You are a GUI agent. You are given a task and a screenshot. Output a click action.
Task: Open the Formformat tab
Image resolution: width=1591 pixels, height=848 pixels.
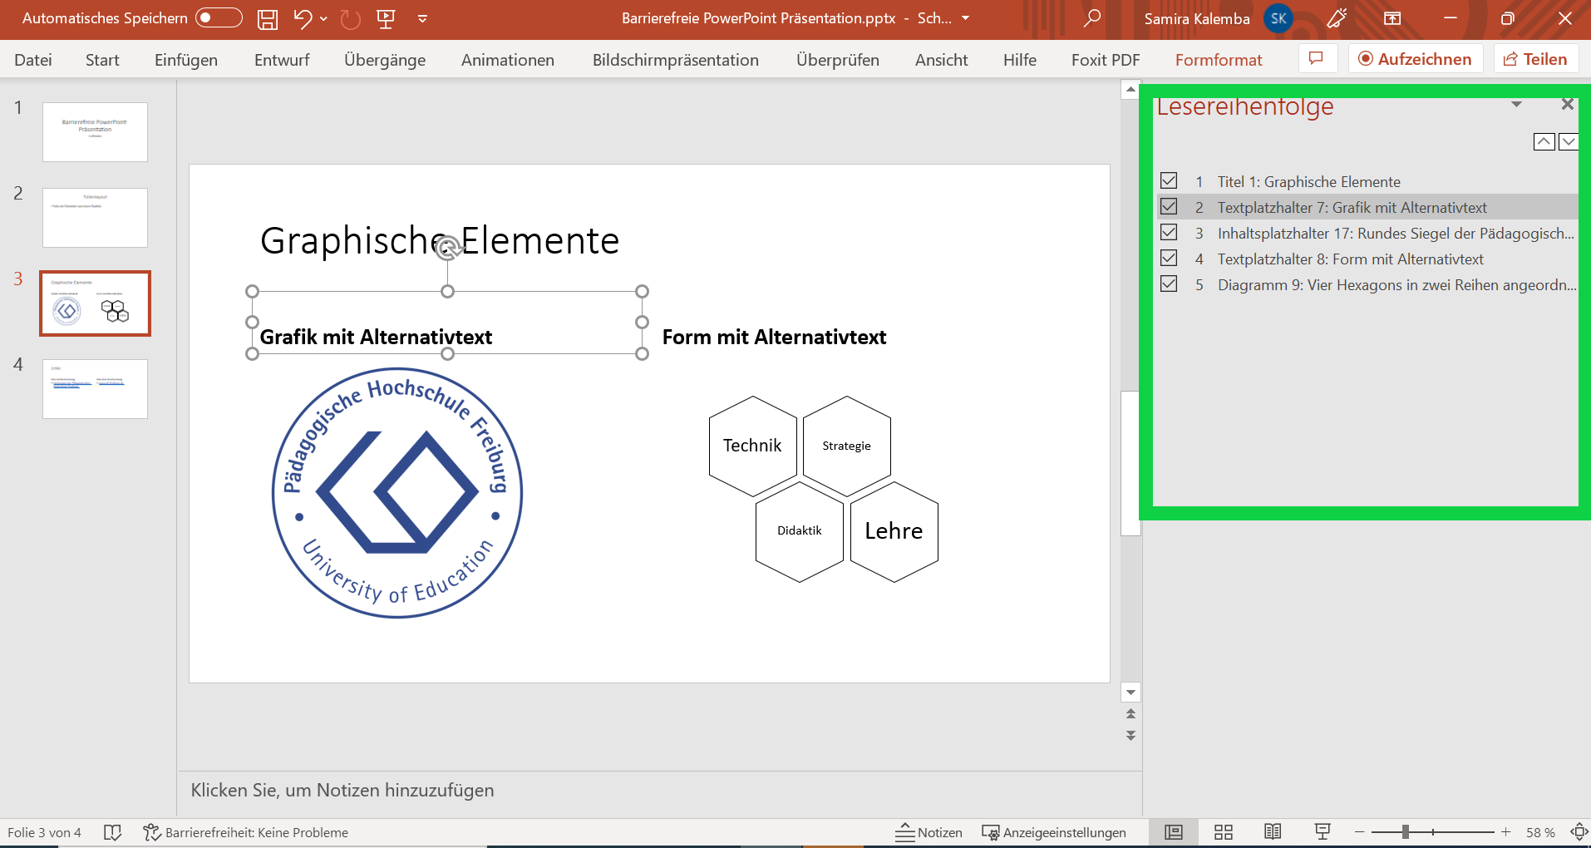pos(1219,60)
